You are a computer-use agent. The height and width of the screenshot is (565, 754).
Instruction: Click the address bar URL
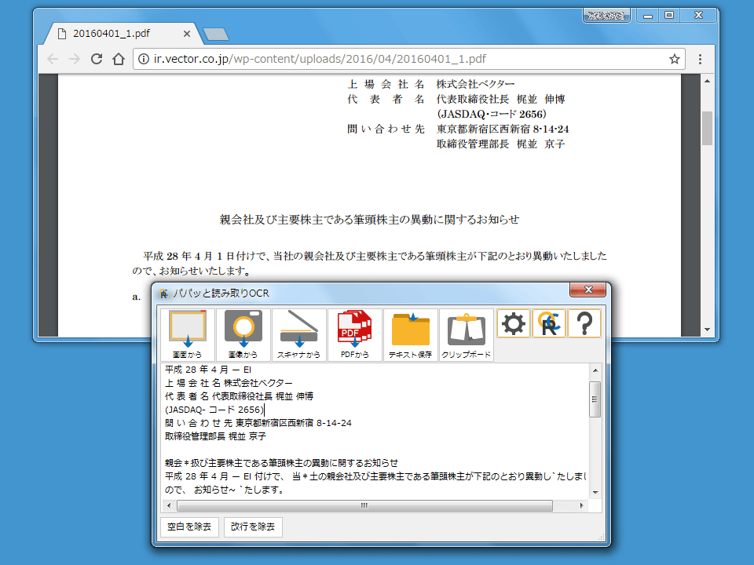tap(320, 59)
